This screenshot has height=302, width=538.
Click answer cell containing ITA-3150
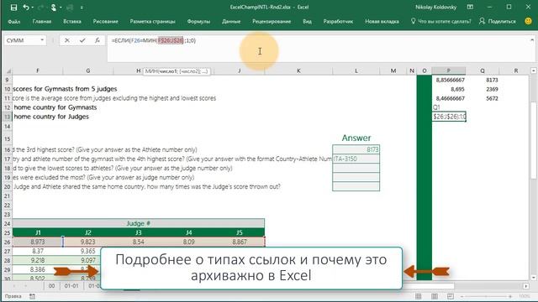click(356, 159)
